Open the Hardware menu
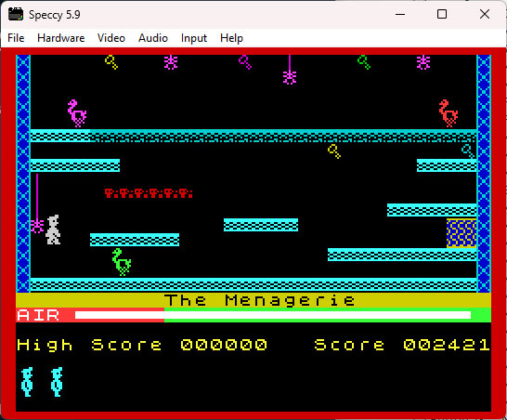507x420 pixels. pos(60,38)
